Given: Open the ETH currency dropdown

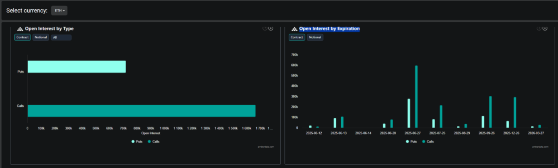Looking at the screenshot, I should click(x=59, y=11).
